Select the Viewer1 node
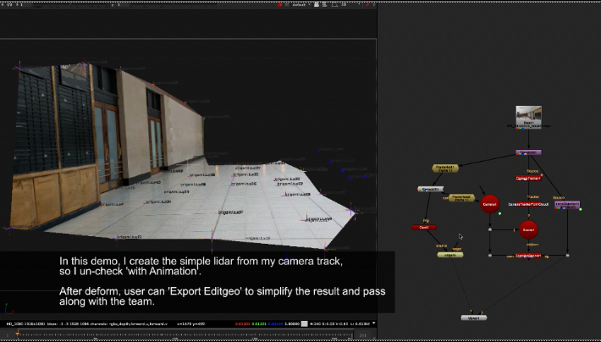 tap(474, 317)
